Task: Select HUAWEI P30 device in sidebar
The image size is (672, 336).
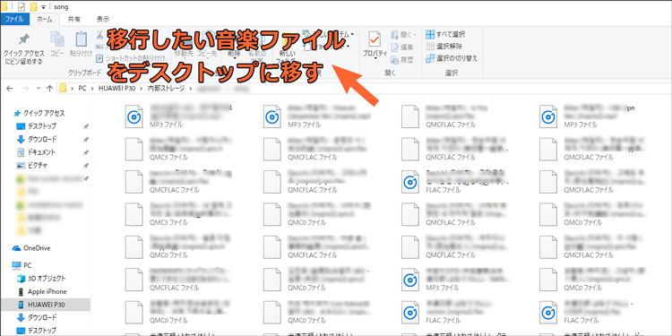Action: [46, 305]
